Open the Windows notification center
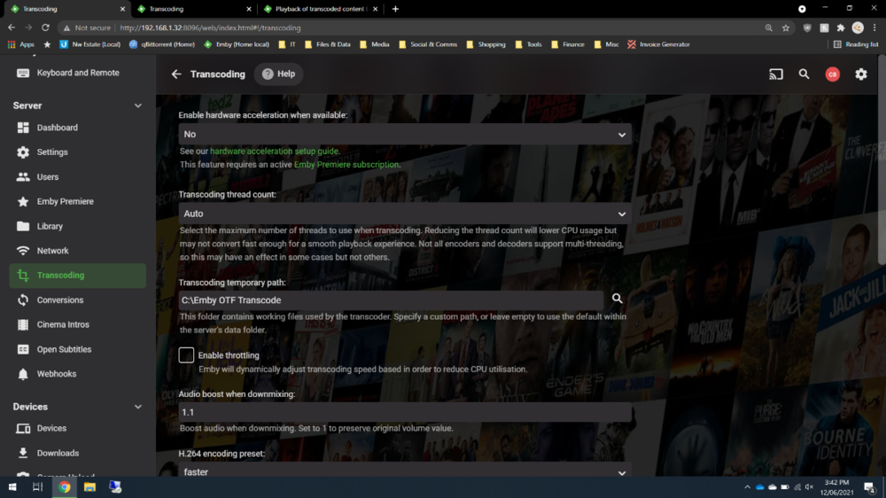886x498 pixels. (870, 487)
